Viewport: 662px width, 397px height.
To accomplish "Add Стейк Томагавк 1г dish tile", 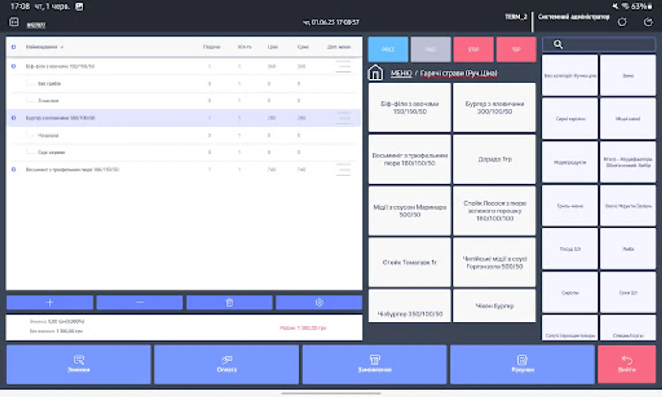I will point(410,262).
